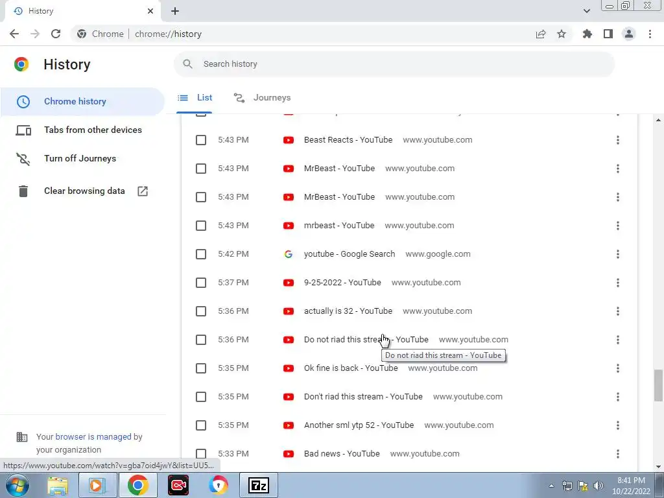Image resolution: width=664 pixels, height=498 pixels.
Task: Open File Explorer from the taskbar
Action: 58,485
